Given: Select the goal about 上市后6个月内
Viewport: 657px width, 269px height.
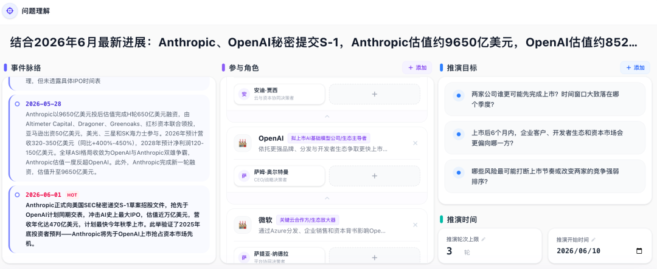Looking at the screenshot, I should click(544, 138).
